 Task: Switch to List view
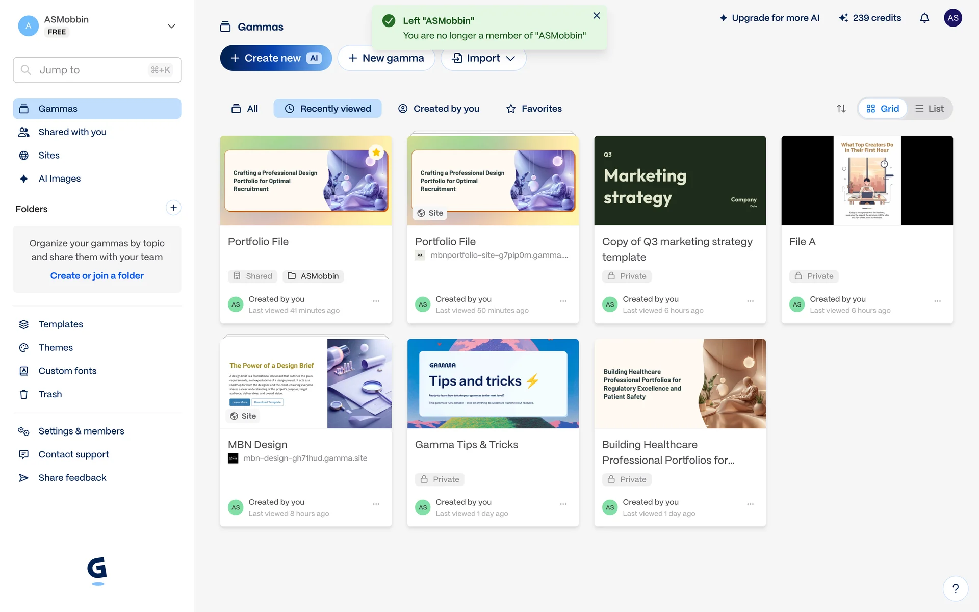coord(929,109)
